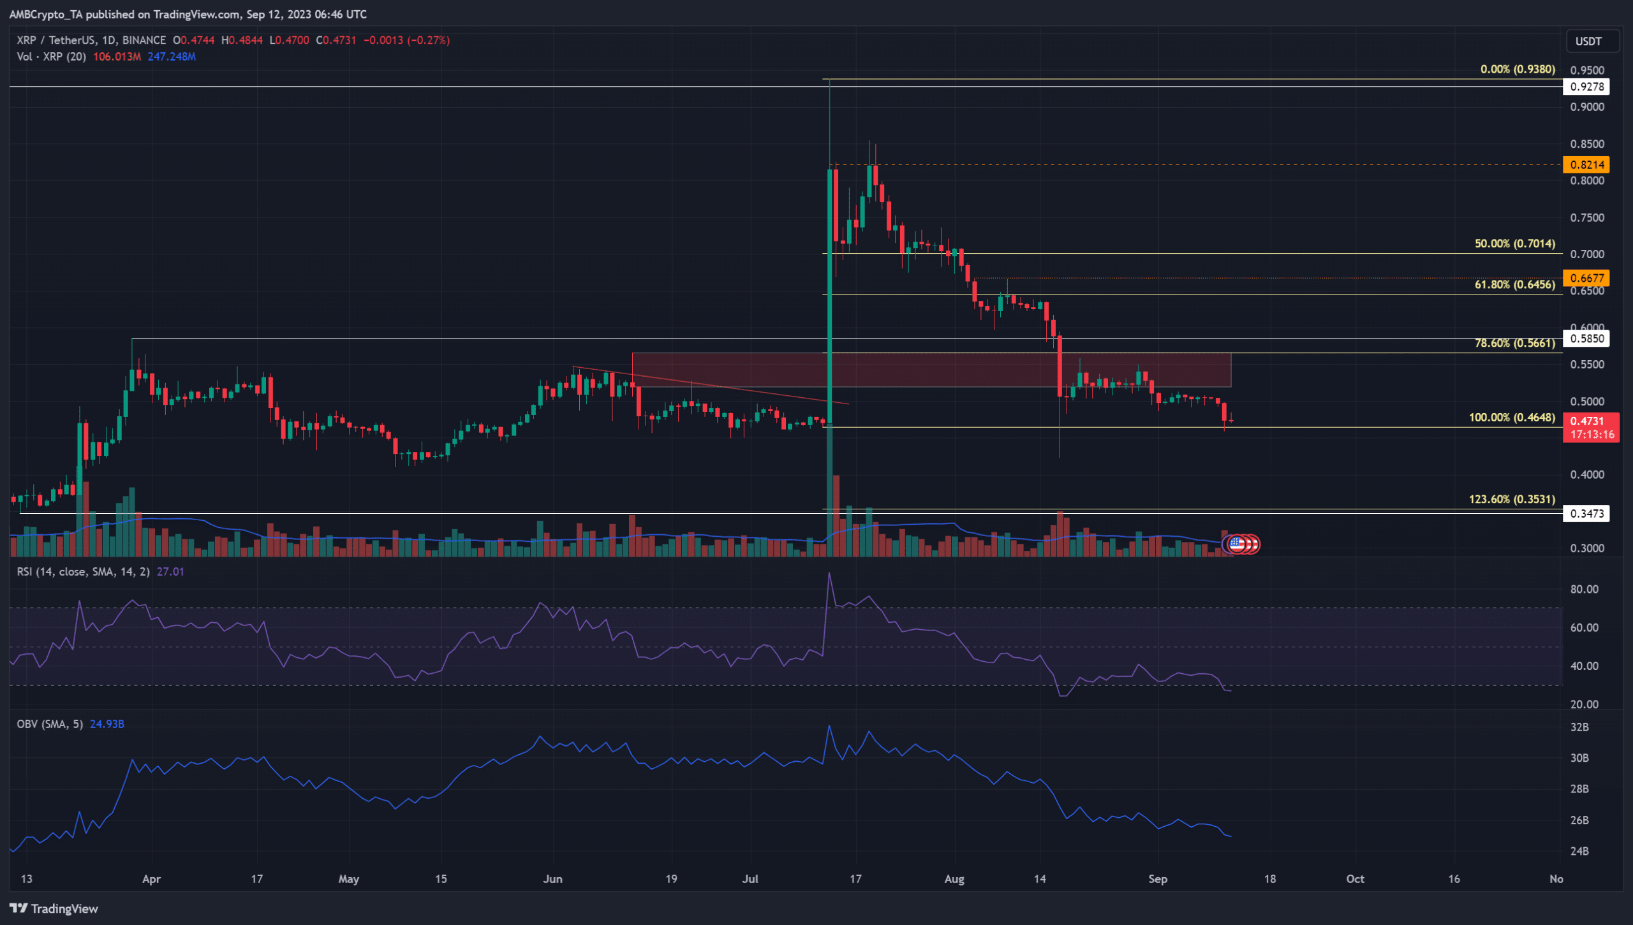Click the USDT currency button
This screenshot has height=925, width=1633.
click(x=1592, y=41)
